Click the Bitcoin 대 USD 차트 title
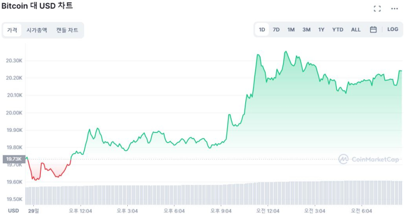 37,6
